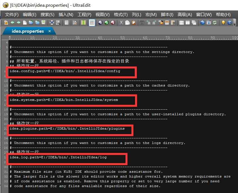Tile windows vertically icon
Image resolution: width=238 pixels, height=193 pixels.
point(188,23)
